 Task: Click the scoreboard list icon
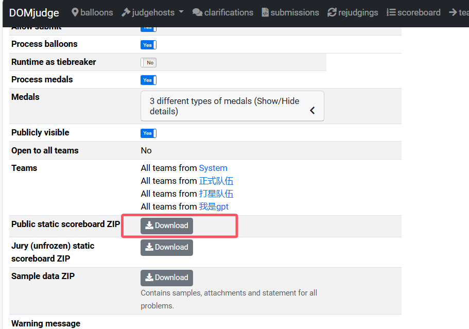[x=391, y=12]
